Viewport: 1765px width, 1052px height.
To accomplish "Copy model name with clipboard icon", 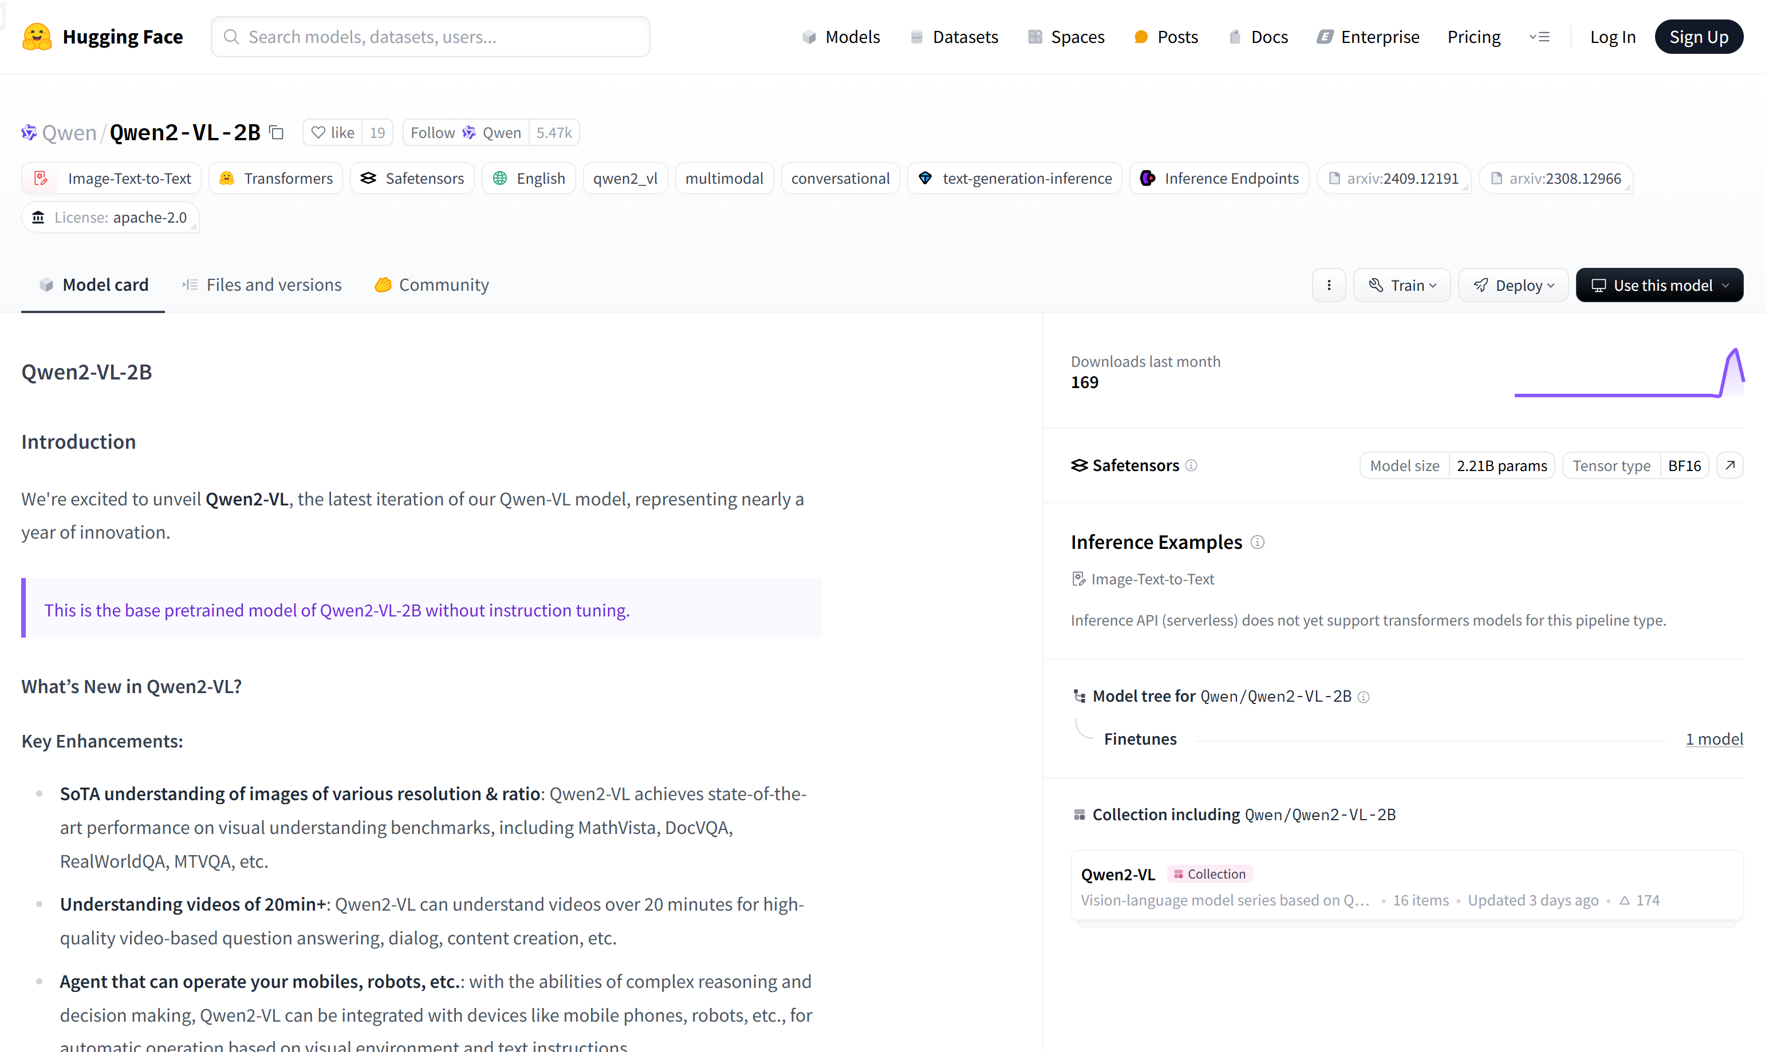I will pos(277,133).
